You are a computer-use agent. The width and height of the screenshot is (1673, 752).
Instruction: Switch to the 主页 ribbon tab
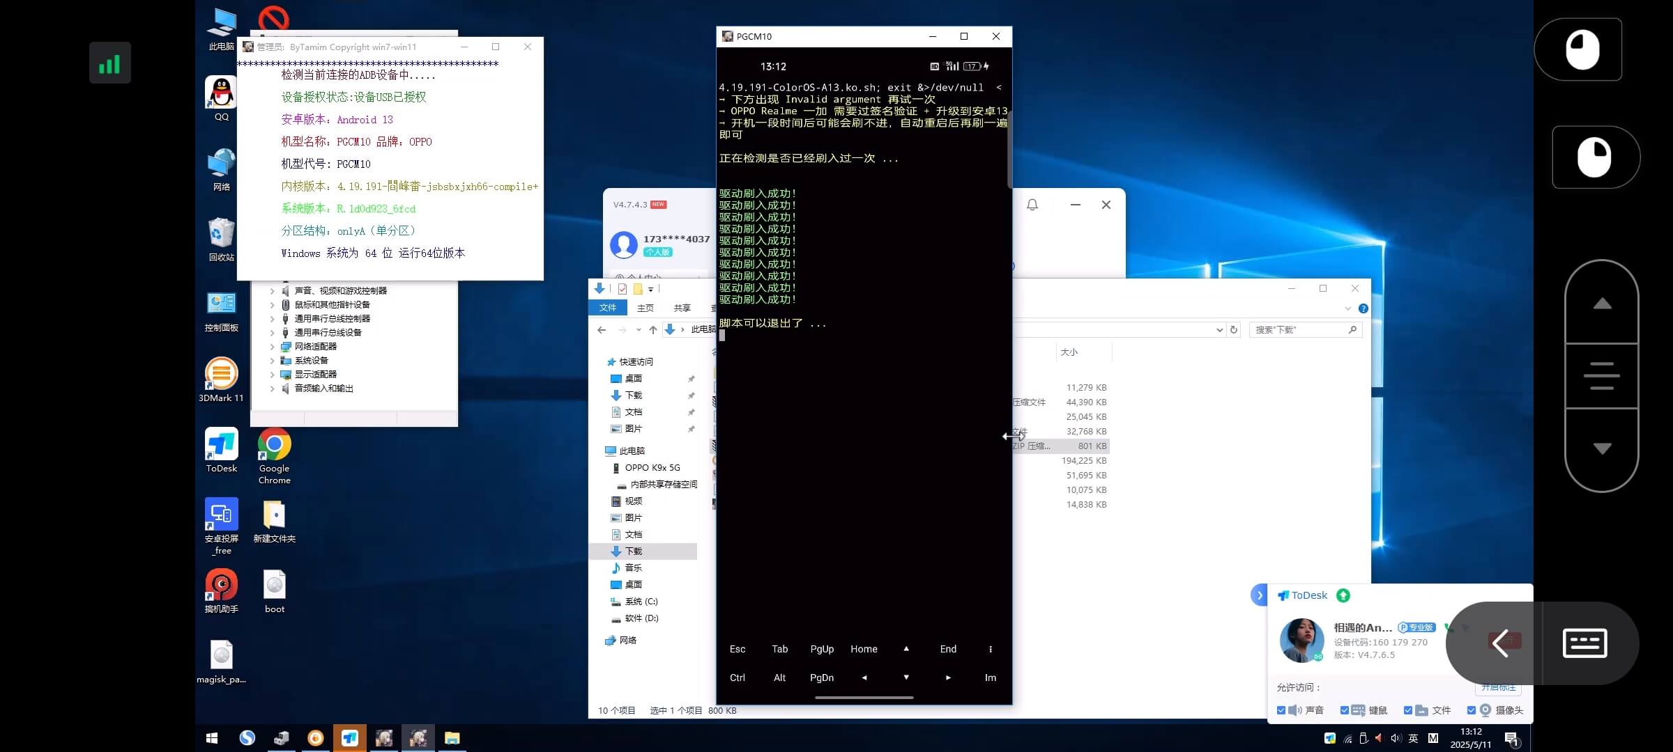pyautogui.click(x=645, y=308)
